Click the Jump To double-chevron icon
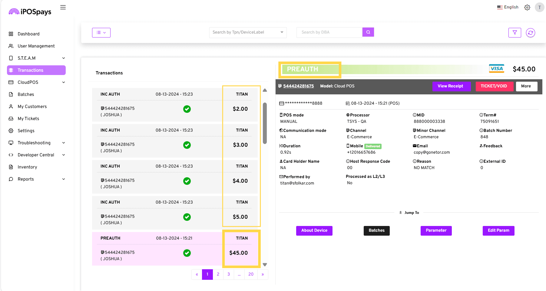Image resolution: width=546 pixels, height=291 pixels. [x=401, y=213]
